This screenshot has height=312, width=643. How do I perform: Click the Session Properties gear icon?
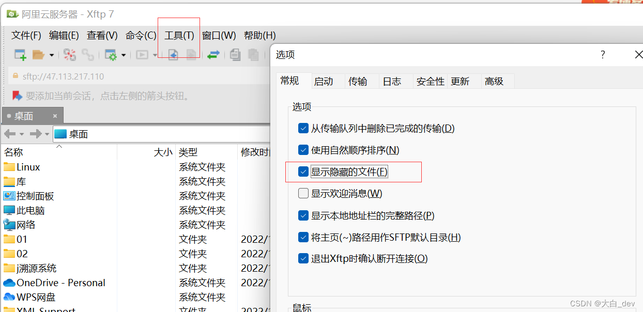111,55
